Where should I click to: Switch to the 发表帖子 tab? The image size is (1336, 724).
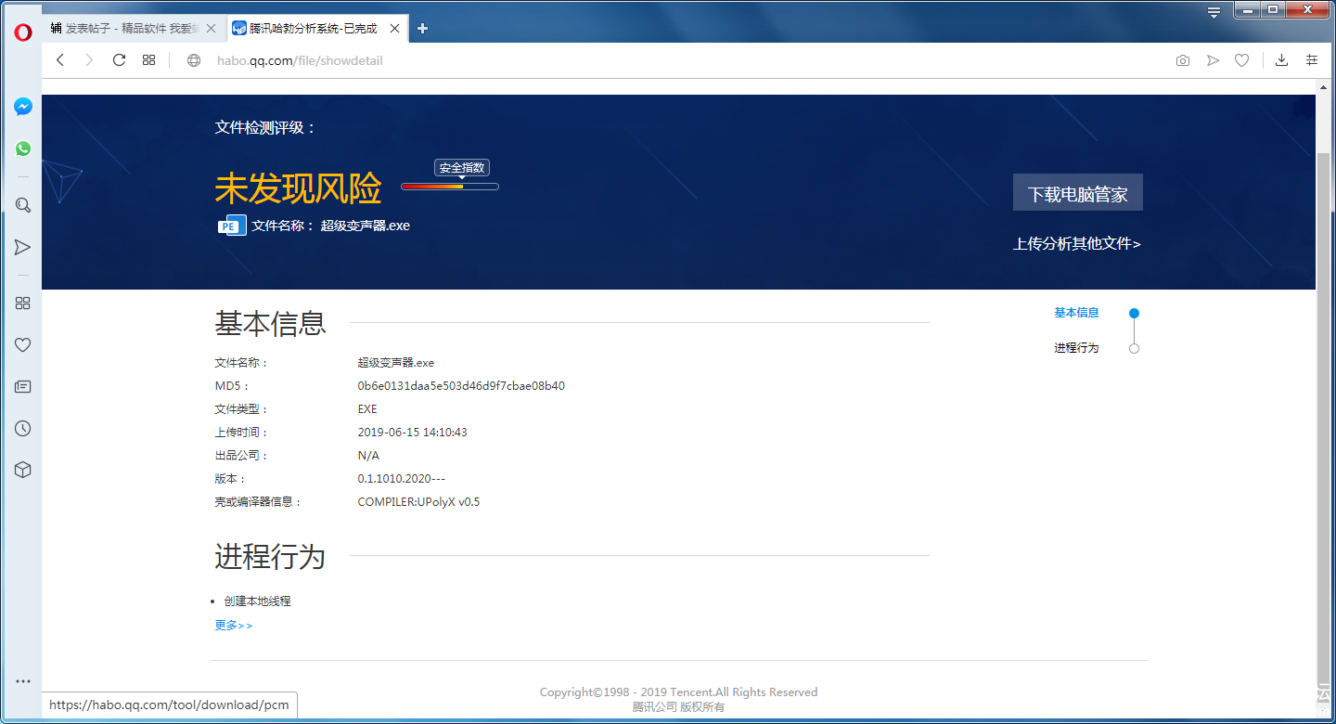[x=133, y=29]
